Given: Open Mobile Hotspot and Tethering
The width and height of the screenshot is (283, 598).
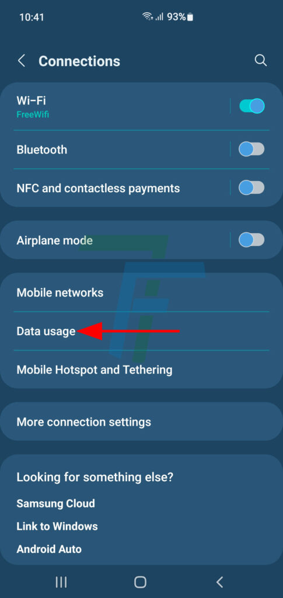Looking at the screenshot, I should (x=141, y=370).
